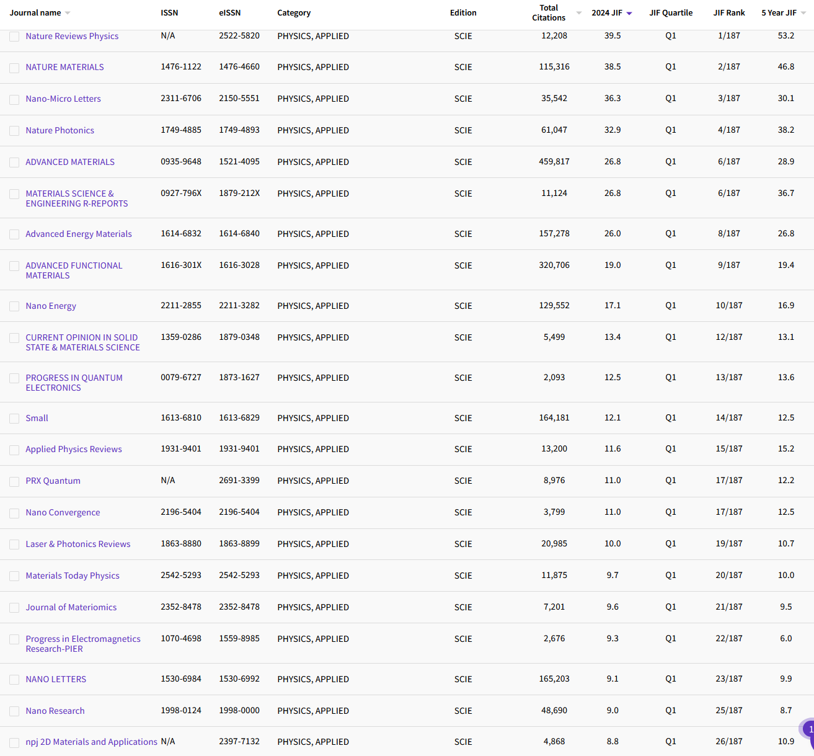Click the JIF Rank column header
The height and width of the screenshot is (756, 814).
click(728, 13)
